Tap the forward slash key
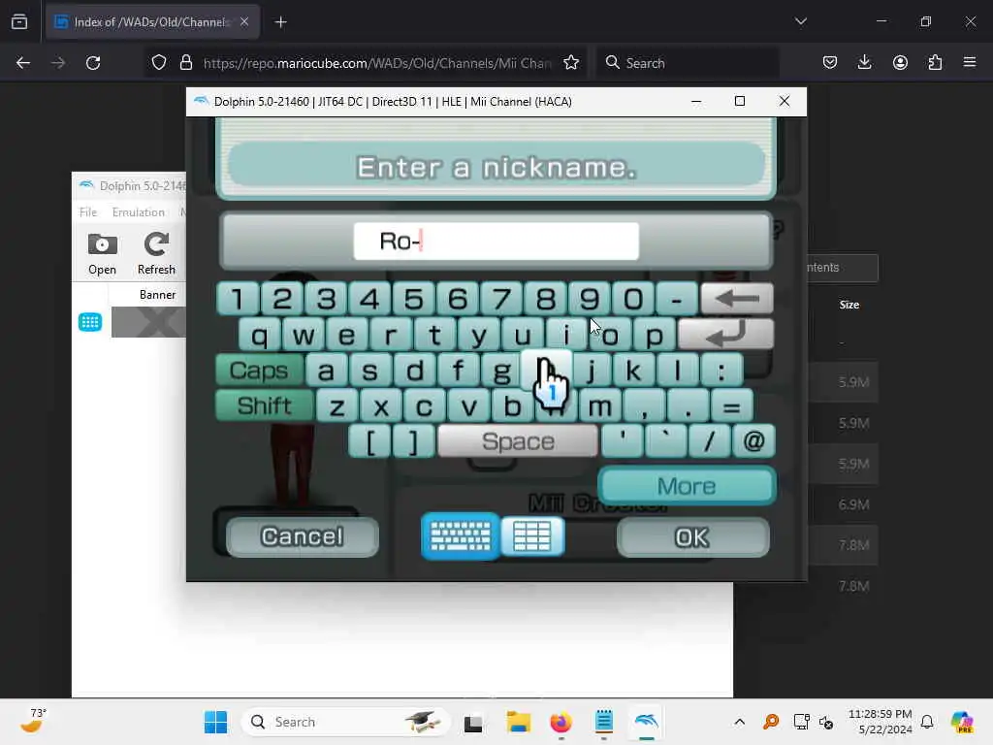993x745 pixels. pos(709,441)
